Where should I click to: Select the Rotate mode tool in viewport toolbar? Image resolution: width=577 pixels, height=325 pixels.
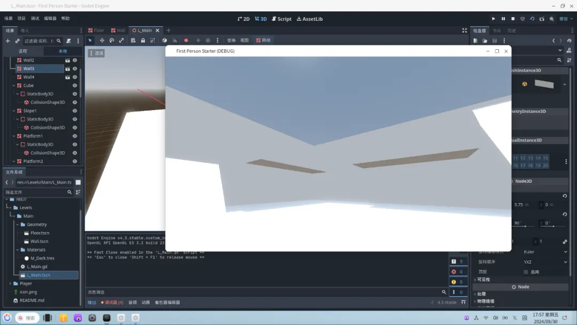(112, 41)
